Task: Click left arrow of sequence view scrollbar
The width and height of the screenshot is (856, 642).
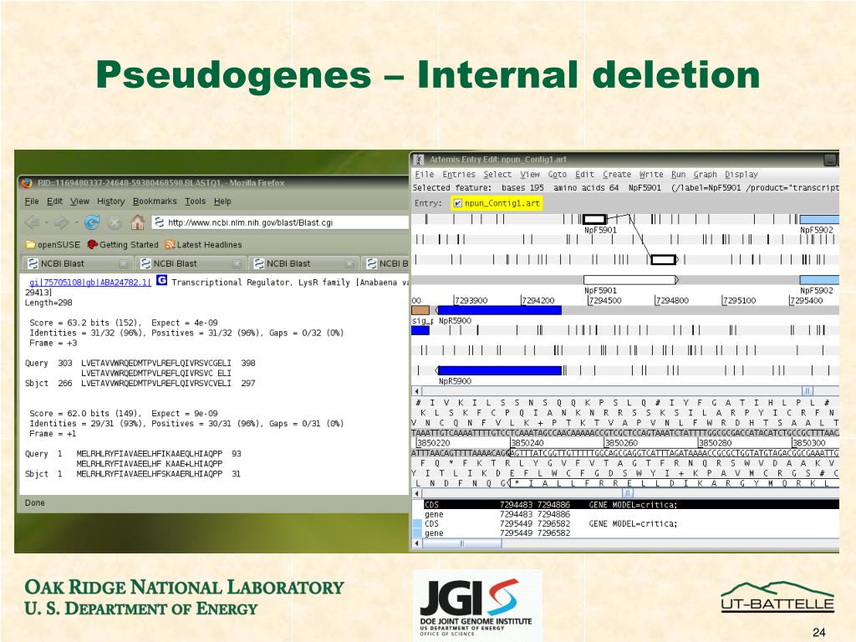Action: pos(416,493)
